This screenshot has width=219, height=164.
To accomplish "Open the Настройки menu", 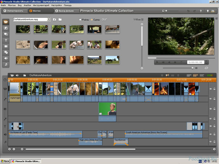I will 56,5.
